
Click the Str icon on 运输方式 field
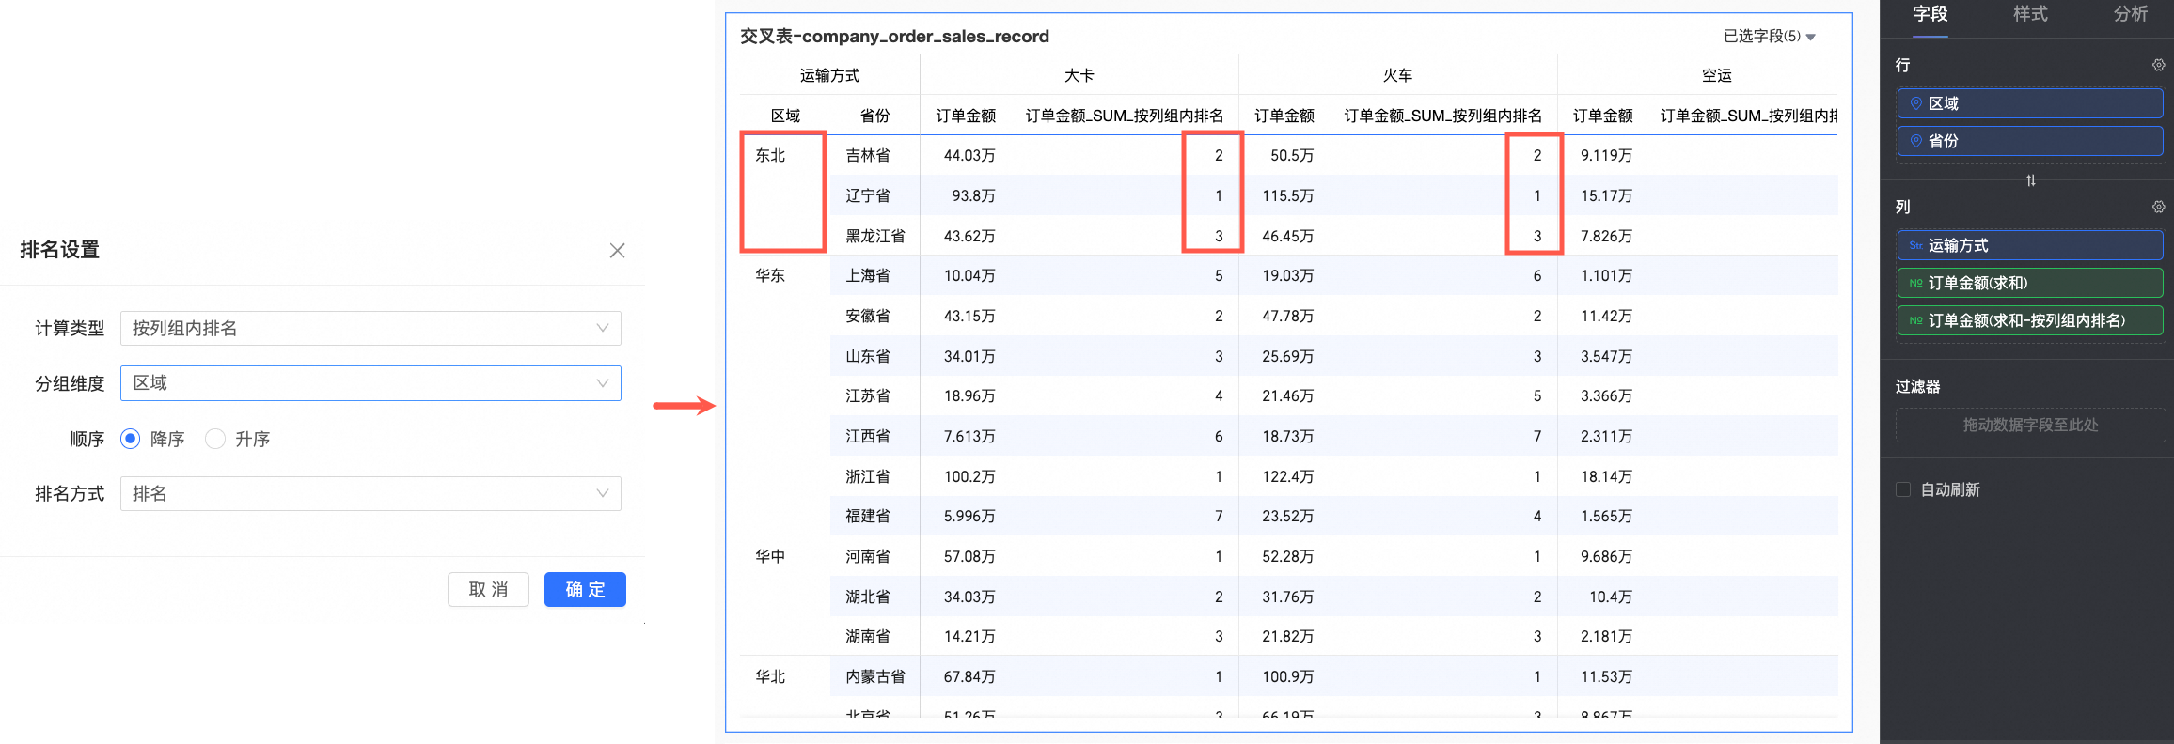(x=1915, y=245)
